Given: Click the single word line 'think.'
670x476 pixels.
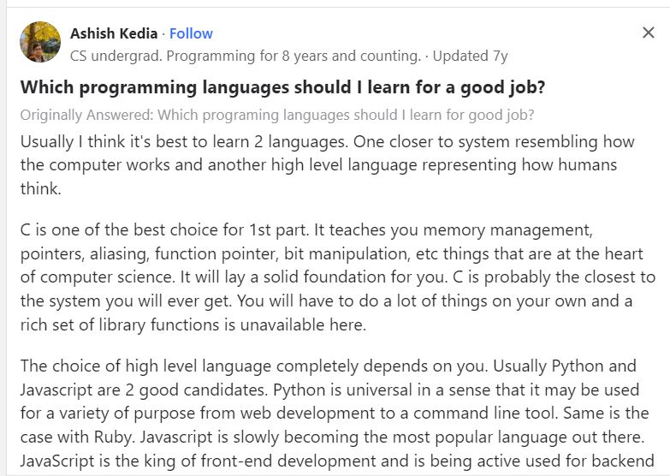Looking at the screenshot, I should coord(40,188).
